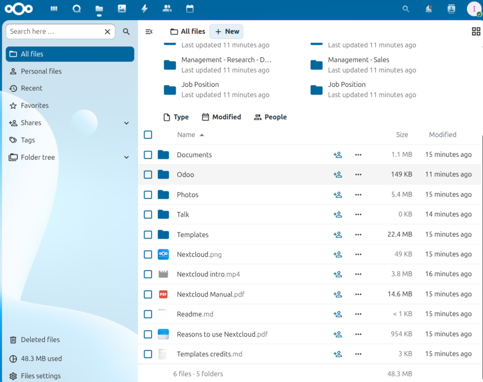Image resolution: width=483 pixels, height=382 pixels.
Task: Toggle the select all files checkbox
Action: (148, 135)
